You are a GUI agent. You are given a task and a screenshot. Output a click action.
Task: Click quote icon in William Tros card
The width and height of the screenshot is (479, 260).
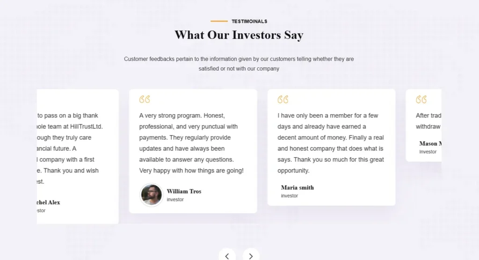point(145,100)
